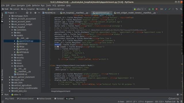Image resolution: width=184 pixels, height=103 pixels.
Task: Open the Python Console tool window
Action: click(x=44, y=99)
